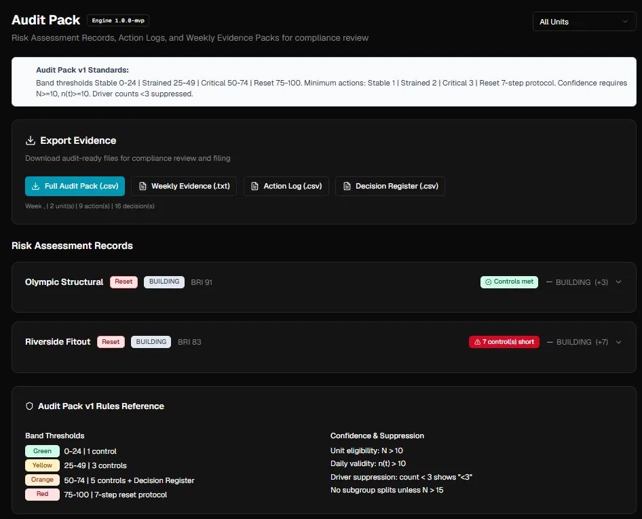This screenshot has height=519, width=642.
Task: Click the Engine 1.0.0-mvp version badge
Action: click(x=118, y=20)
